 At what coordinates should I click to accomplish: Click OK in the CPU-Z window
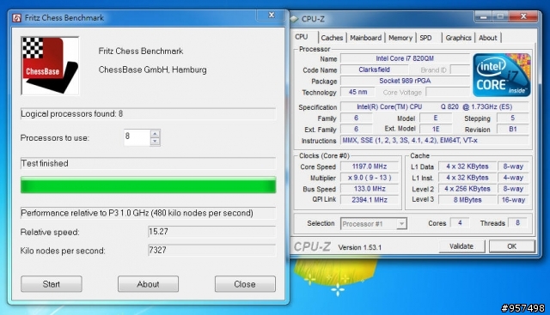(x=512, y=246)
